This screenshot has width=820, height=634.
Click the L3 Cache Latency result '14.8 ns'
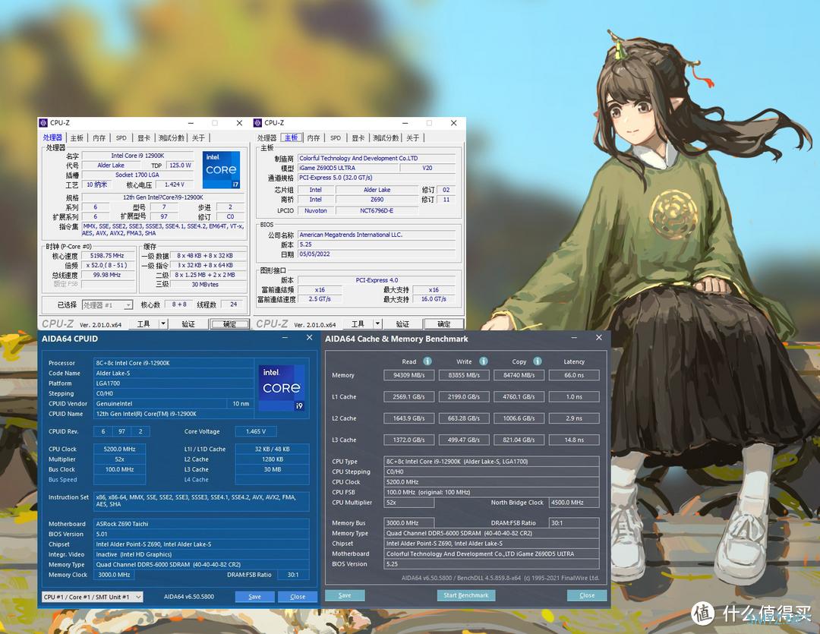[574, 440]
